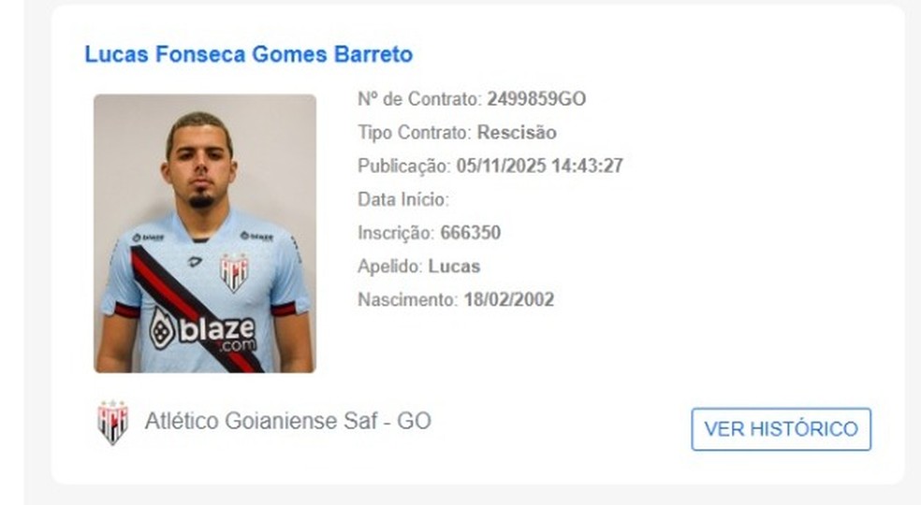This screenshot has height=505, width=921.
Task: Click publication date 05/11/2025 14:43:27
Action: click(540, 166)
